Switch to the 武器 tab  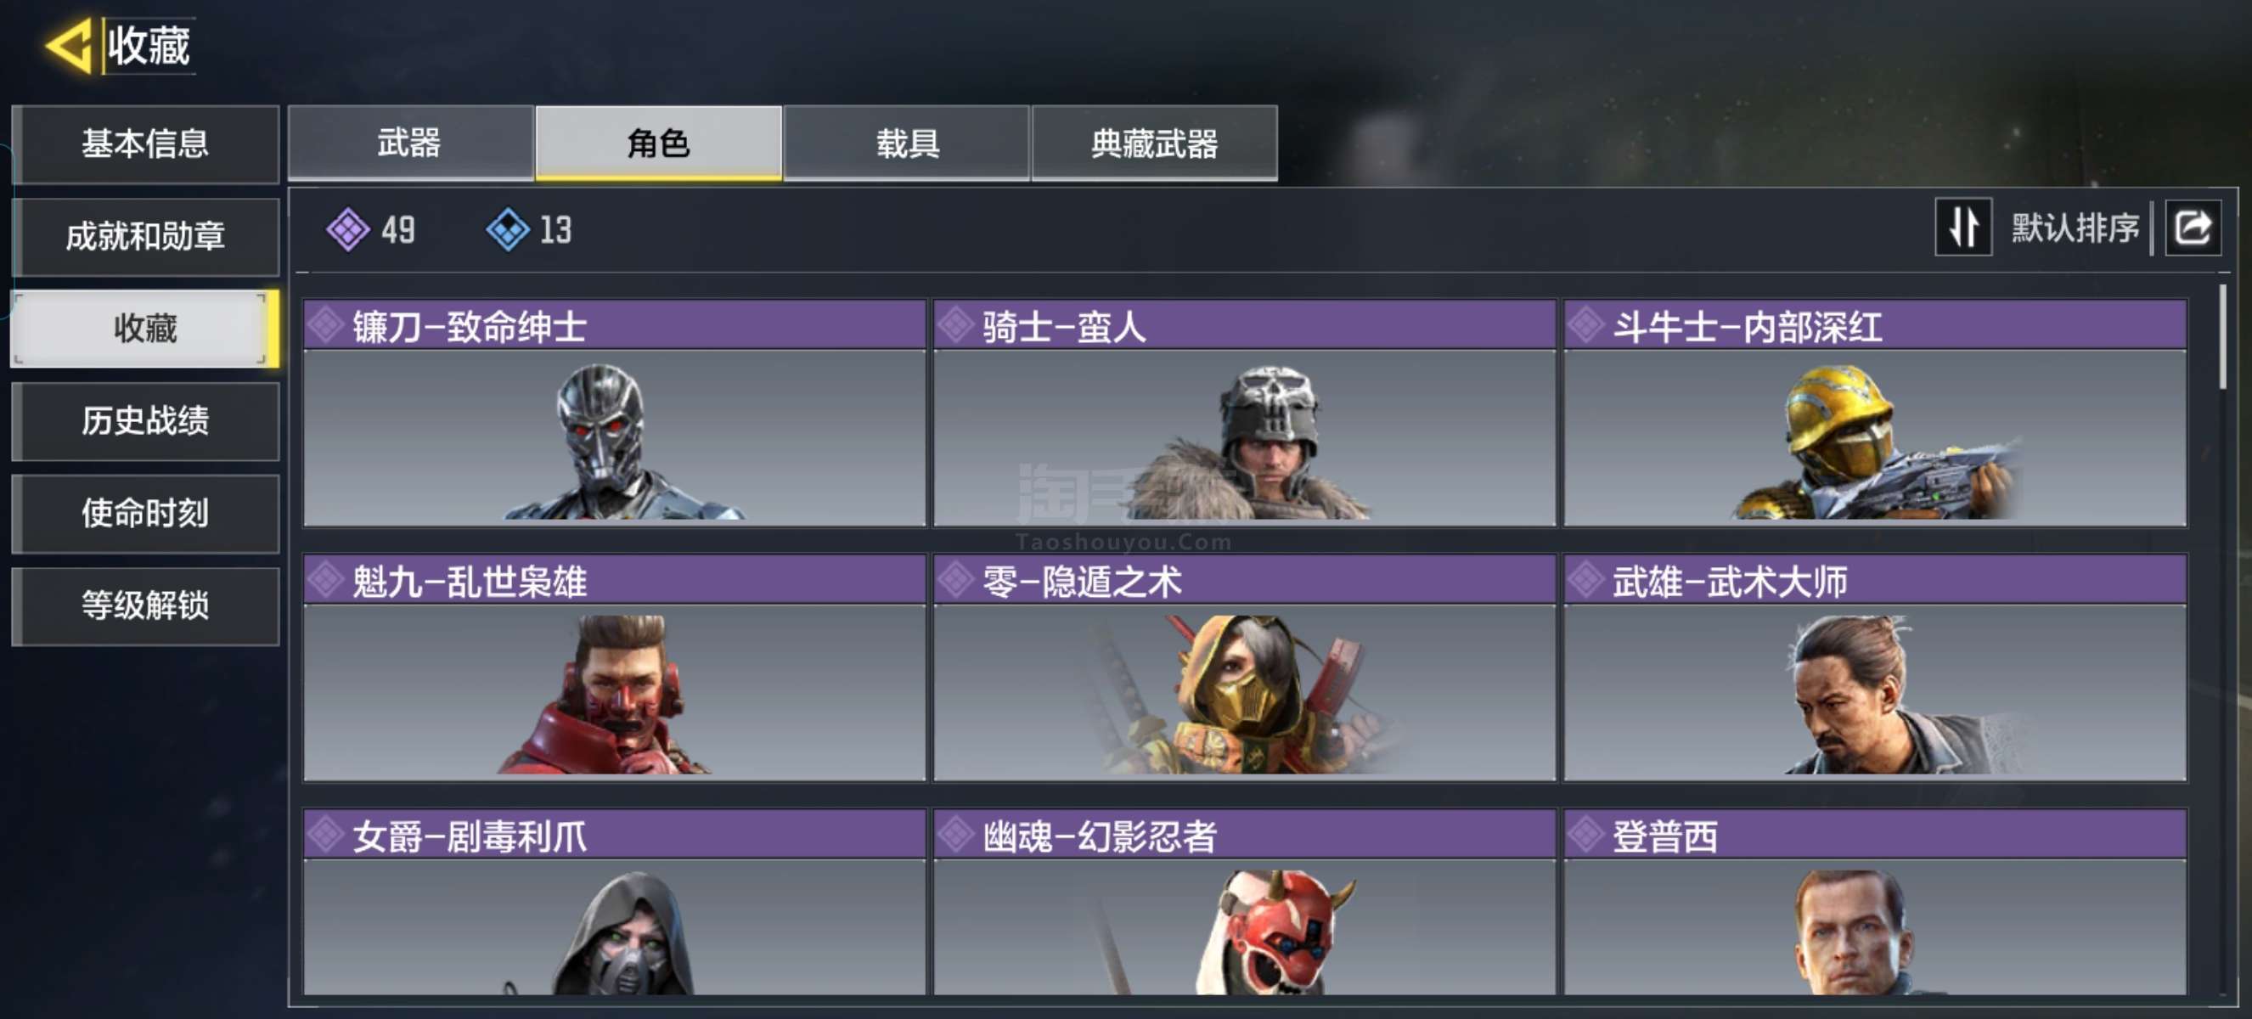(x=410, y=143)
